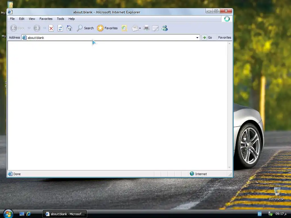Click the about:blank taskbar button

65,214
